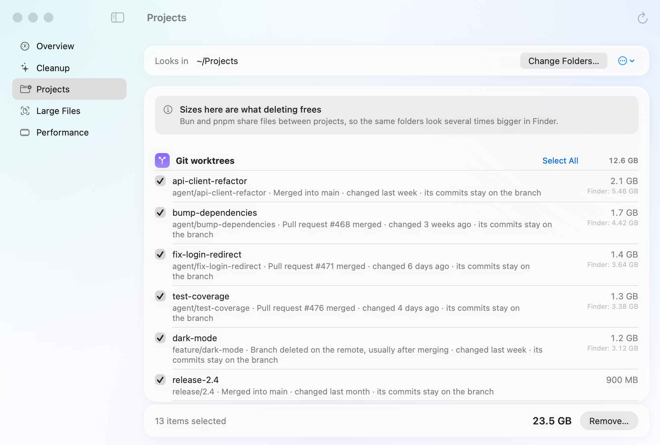The image size is (660, 445).
Task: Open the Performance section
Action: 69,132
